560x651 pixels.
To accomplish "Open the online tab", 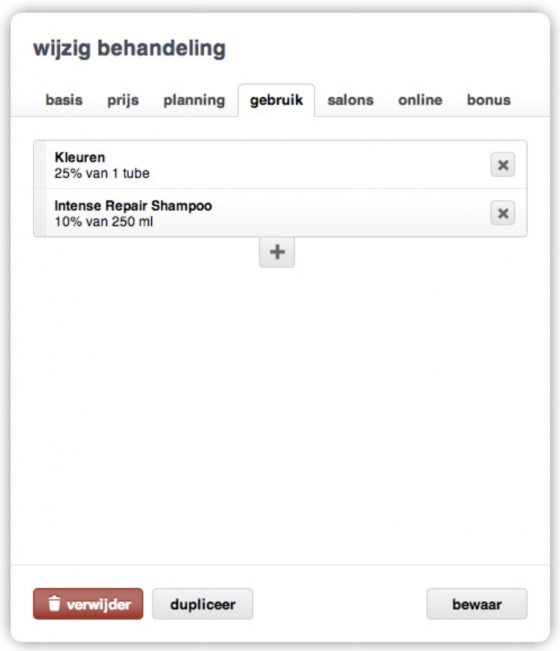I will (420, 100).
